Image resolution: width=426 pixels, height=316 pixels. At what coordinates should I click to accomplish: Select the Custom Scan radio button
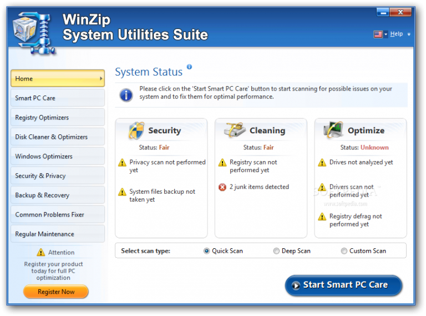pos(344,250)
